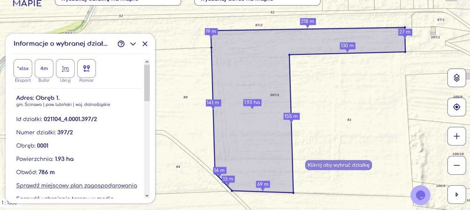This screenshot has width=470, height=210.
Task: Click the Numer działki 397/2 row
Action: point(44,132)
